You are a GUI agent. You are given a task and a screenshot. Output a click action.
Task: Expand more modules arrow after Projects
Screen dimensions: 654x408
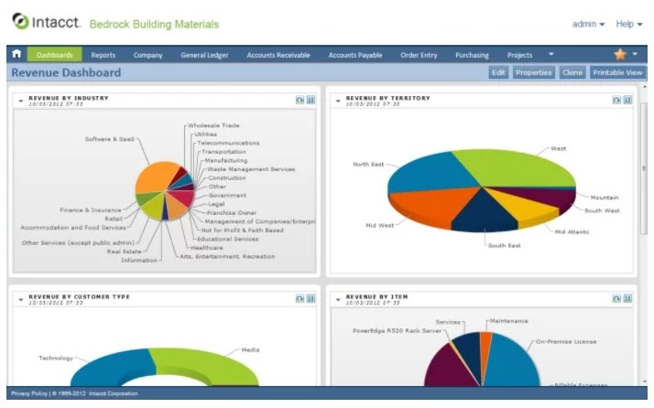pyautogui.click(x=551, y=54)
